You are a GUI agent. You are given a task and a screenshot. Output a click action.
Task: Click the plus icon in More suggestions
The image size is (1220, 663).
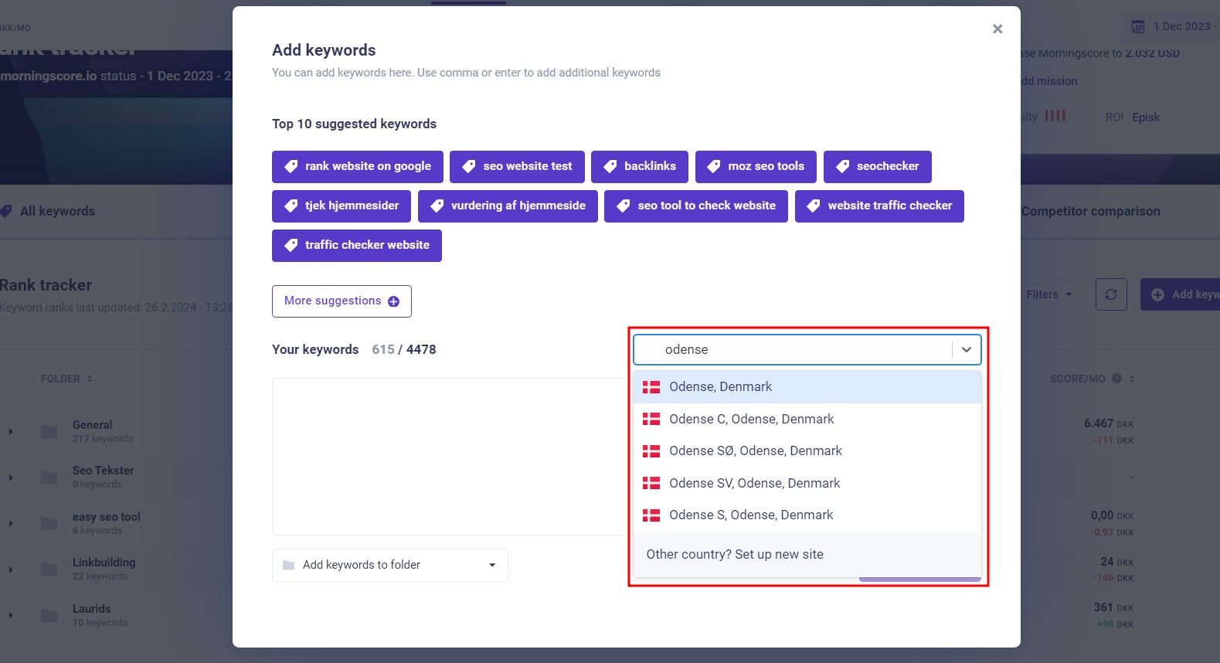(x=393, y=301)
